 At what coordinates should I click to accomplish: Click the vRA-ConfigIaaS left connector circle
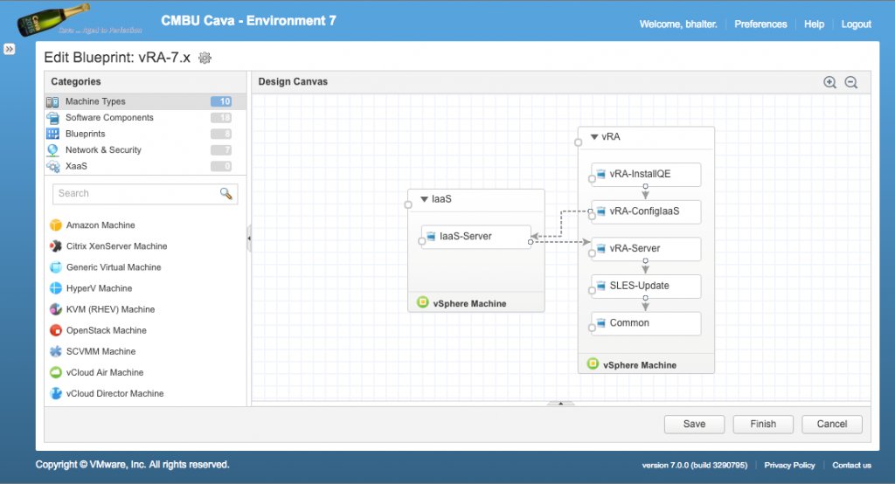pos(592,216)
